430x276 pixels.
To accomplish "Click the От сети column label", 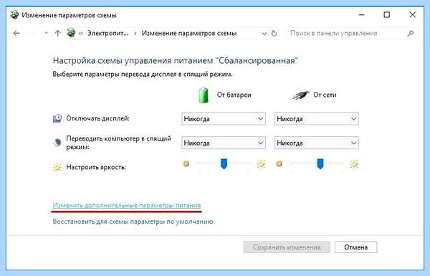I will tap(325, 95).
